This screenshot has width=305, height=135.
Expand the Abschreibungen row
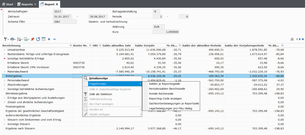click(x=5, y=85)
